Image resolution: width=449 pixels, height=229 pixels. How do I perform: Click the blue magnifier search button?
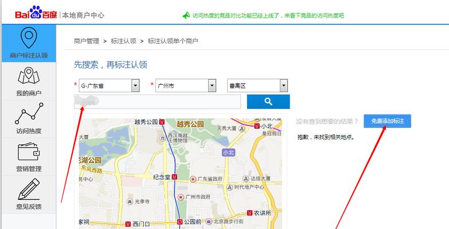point(268,101)
